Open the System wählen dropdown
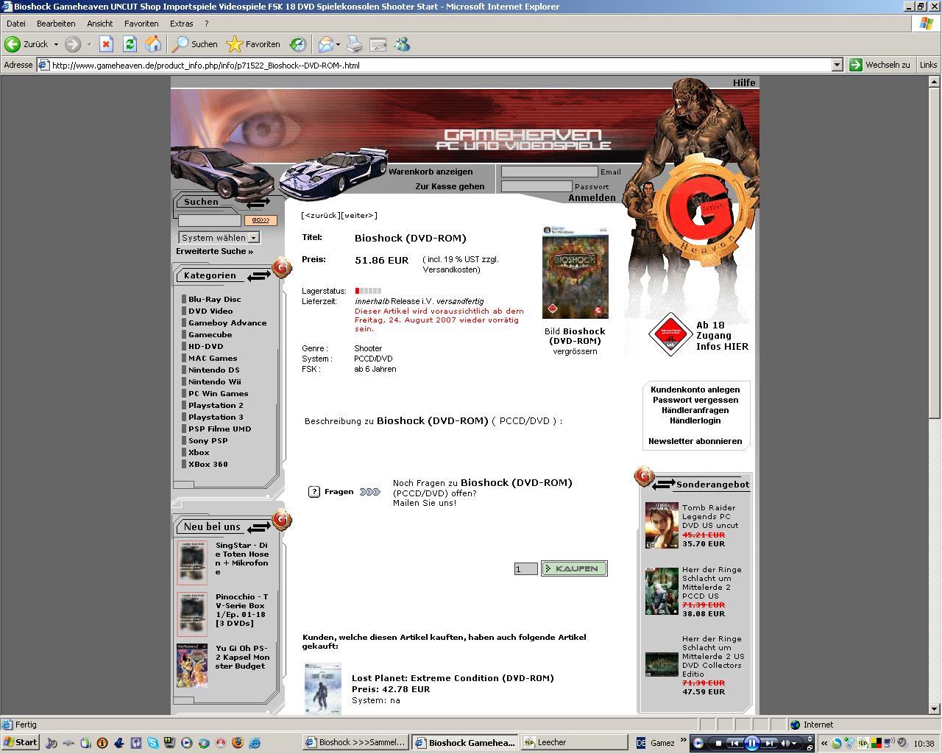Image resolution: width=942 pixels, height=754 pixels. click(219, 238)
